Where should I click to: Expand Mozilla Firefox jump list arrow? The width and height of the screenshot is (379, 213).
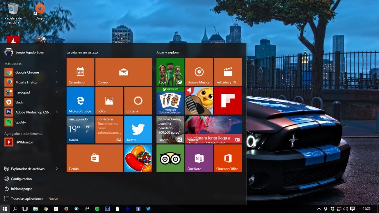coord(57,82)
